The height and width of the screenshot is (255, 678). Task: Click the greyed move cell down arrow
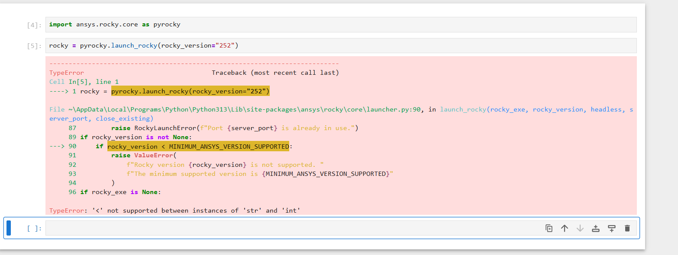tap(580, 228)
